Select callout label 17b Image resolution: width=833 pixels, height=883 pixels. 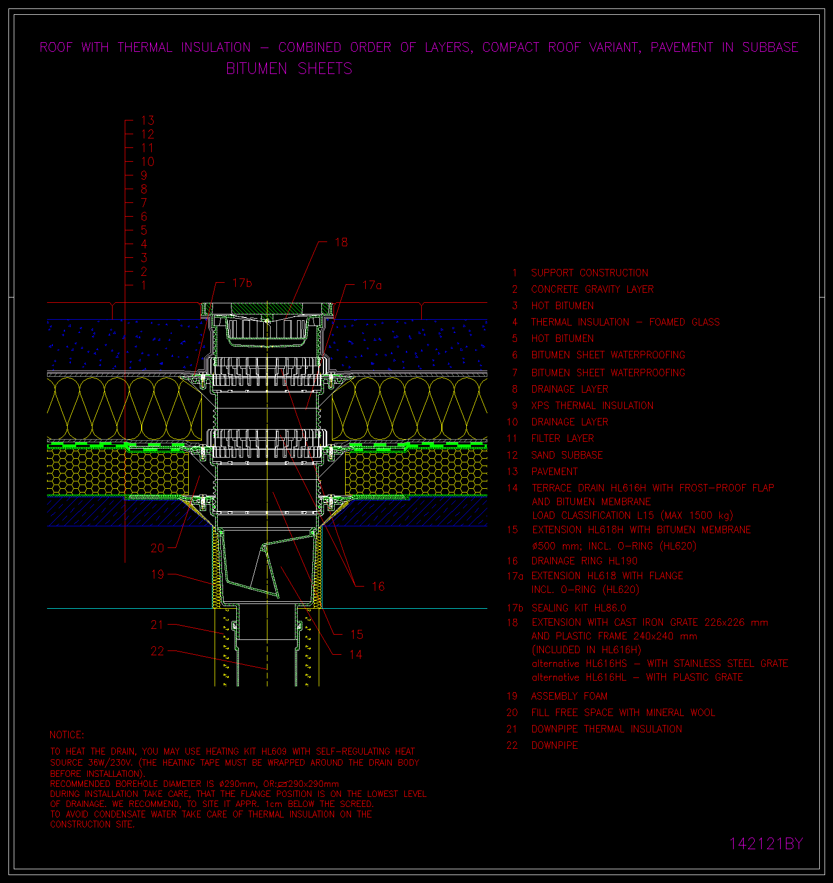[x=242, y=283]
